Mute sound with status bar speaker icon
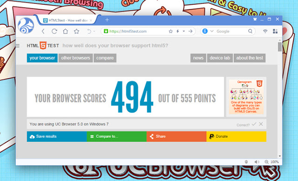The height and width of the screenshot is (181, 298). pos(257,162)
